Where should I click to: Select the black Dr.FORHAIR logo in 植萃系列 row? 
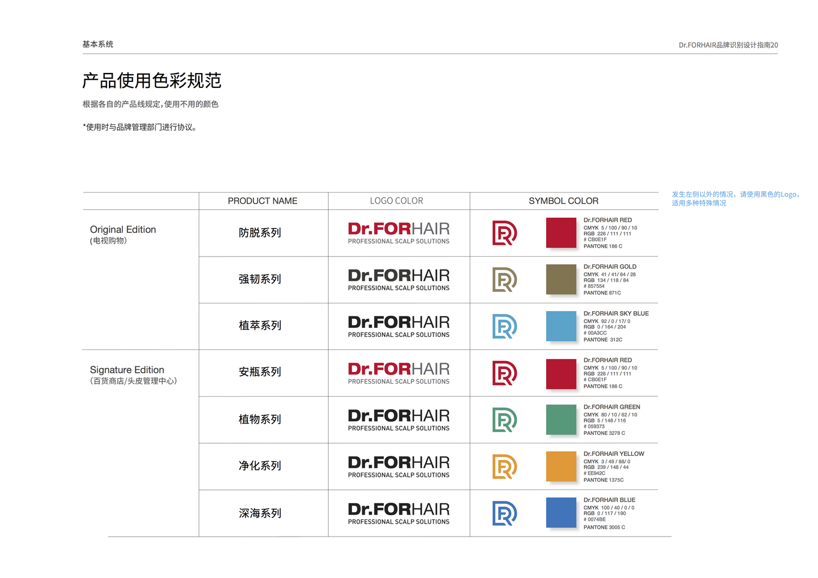[x=399, y=326]
